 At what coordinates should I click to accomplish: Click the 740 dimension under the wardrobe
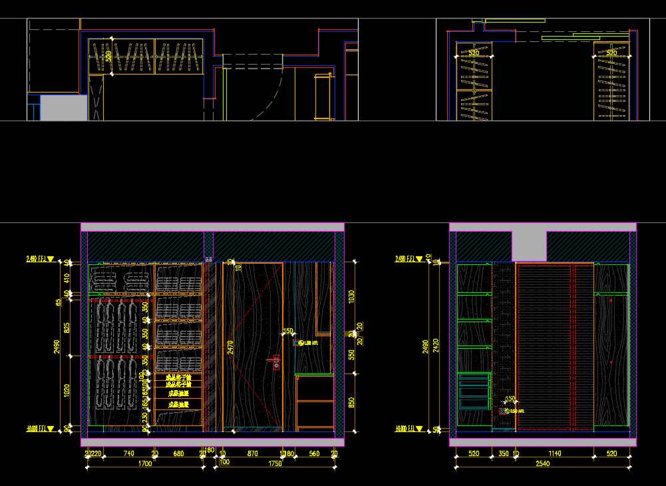click(x=128, y=454)
